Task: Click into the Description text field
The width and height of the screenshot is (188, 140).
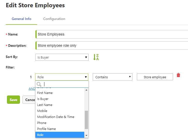Action: tap(112, 45)
